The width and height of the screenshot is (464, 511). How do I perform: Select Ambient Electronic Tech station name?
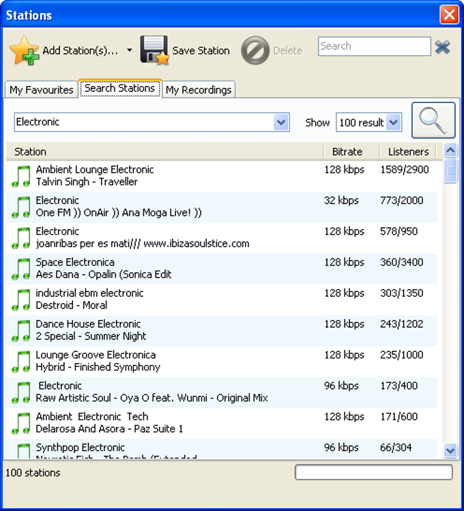pos(92,416)
